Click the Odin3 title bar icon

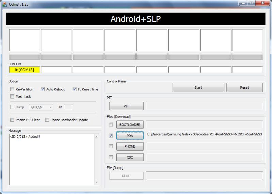4,4
